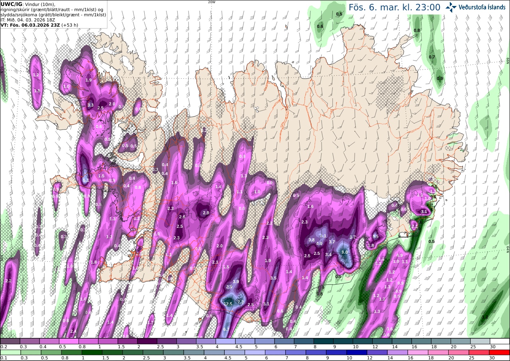
Task: Click the 3.4 precipitation value on the map
Action: (329, 254)
